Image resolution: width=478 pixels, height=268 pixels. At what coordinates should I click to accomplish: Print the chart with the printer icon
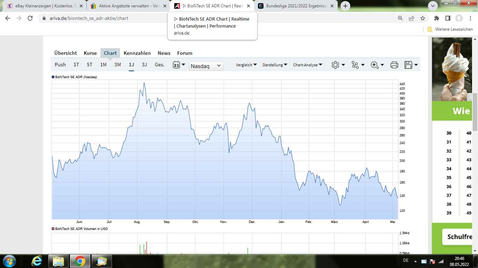coord(394,65)
